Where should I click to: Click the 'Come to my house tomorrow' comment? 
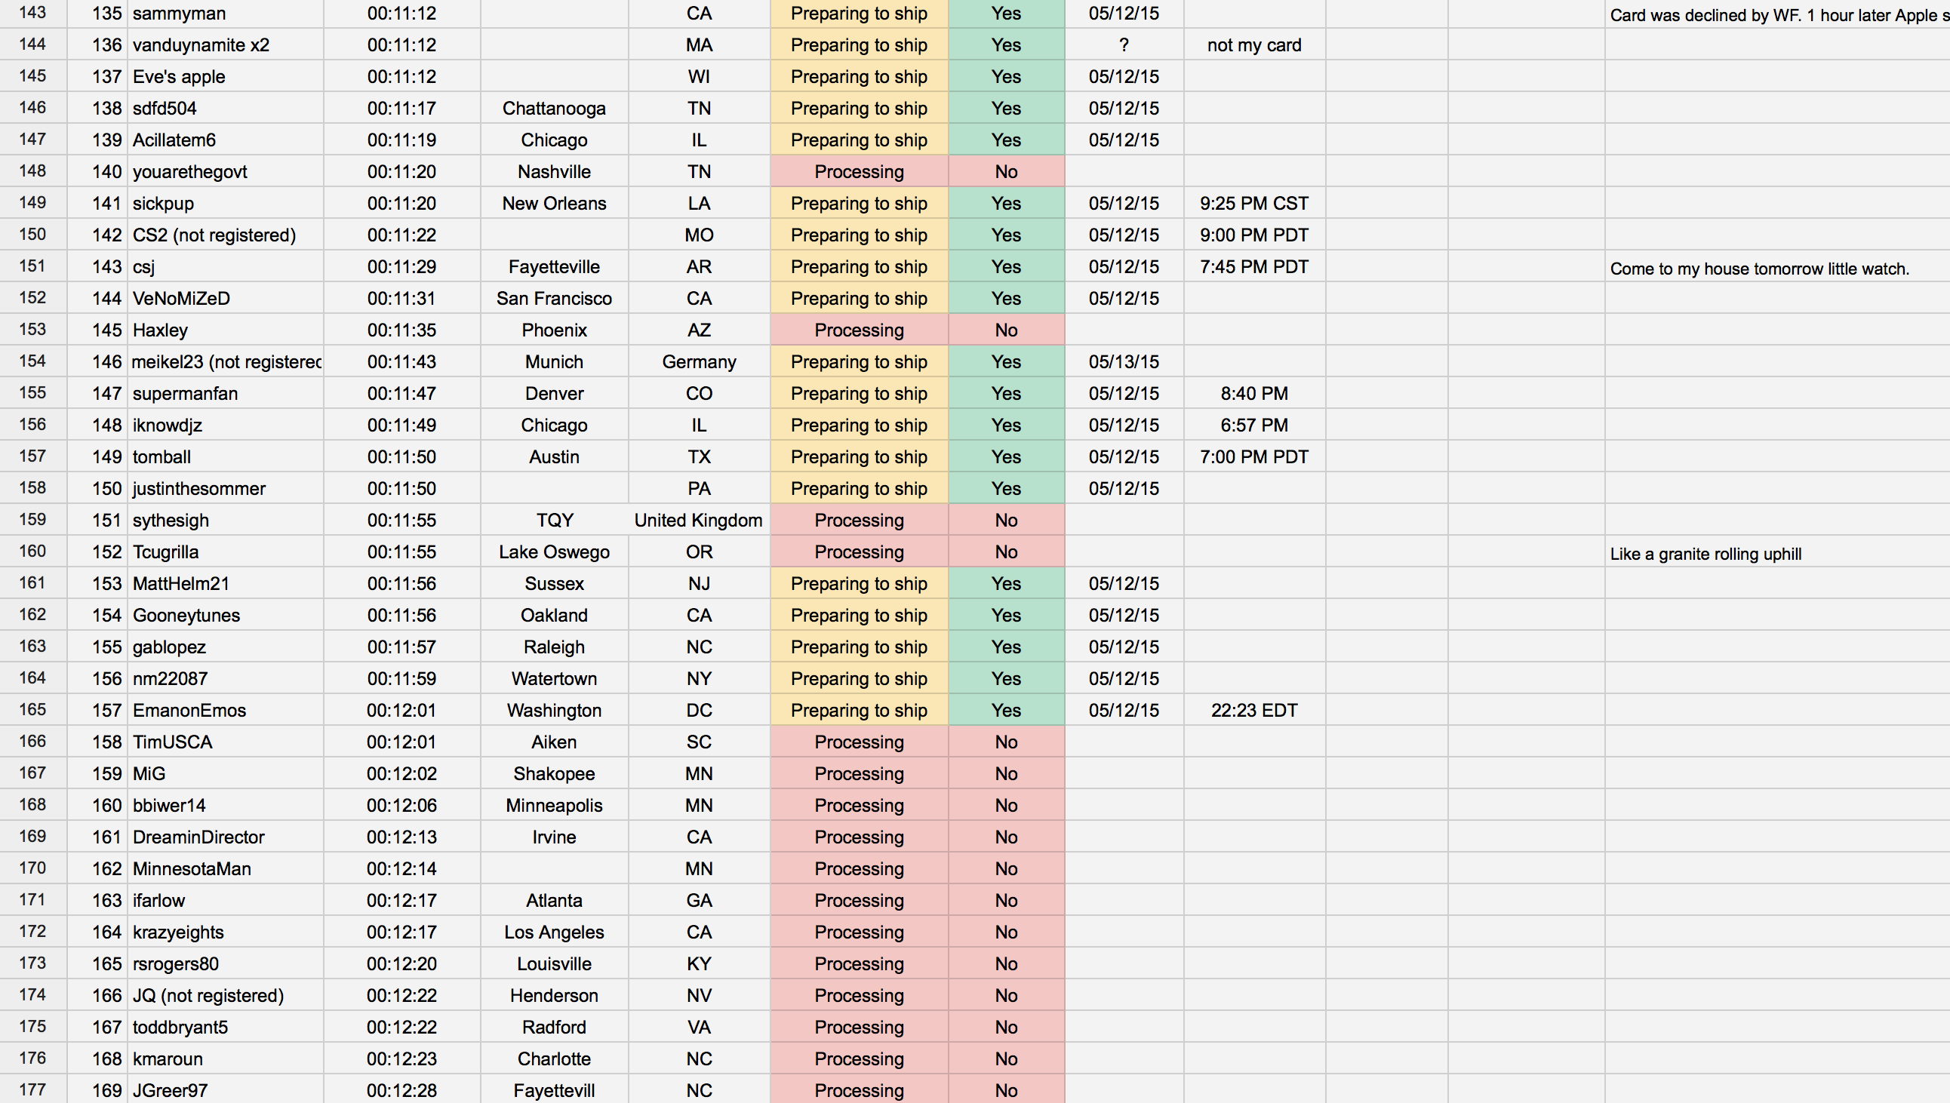[x=1759, y=269]
